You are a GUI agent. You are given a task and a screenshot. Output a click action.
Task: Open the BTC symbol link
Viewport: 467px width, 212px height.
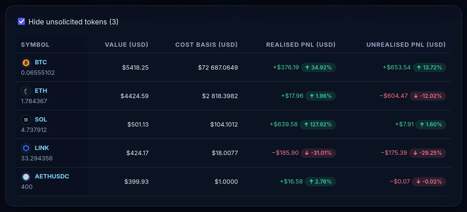pyautogui.click(x=41, y=62)
